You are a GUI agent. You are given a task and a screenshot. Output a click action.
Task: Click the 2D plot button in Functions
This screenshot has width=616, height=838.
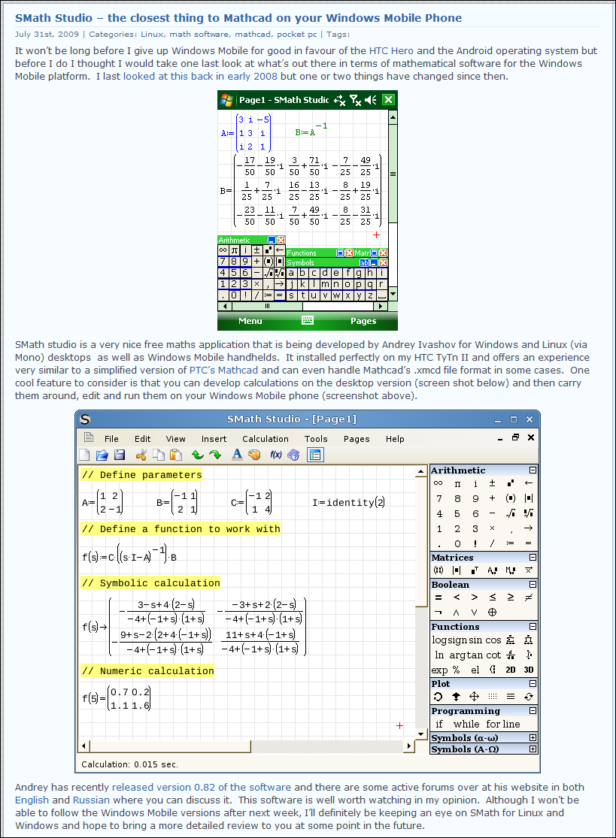pos(511,670)
